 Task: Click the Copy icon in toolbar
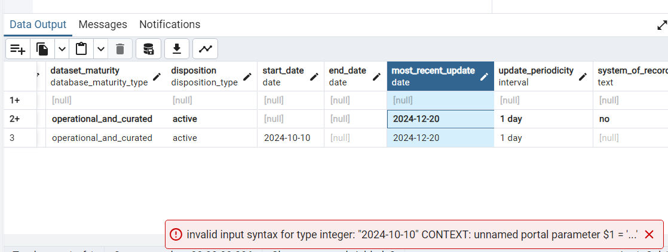coord(42,49)
